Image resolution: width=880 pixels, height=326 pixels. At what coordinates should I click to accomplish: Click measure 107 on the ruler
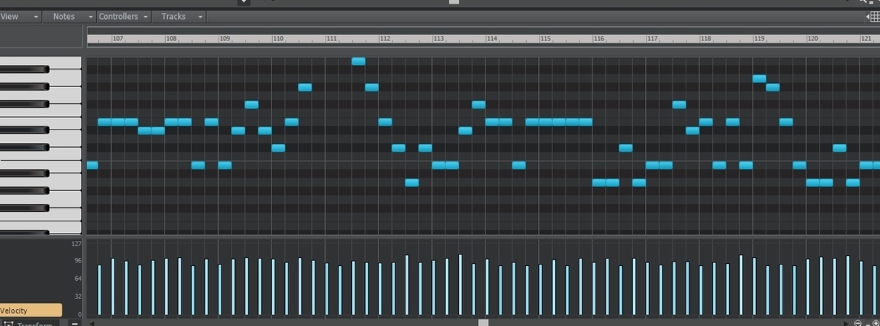(x=118, y=38)
